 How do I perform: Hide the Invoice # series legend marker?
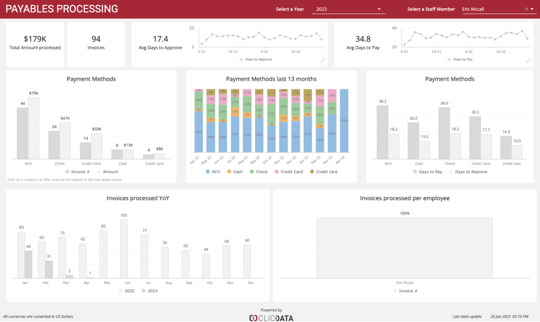tap(67, 172)
